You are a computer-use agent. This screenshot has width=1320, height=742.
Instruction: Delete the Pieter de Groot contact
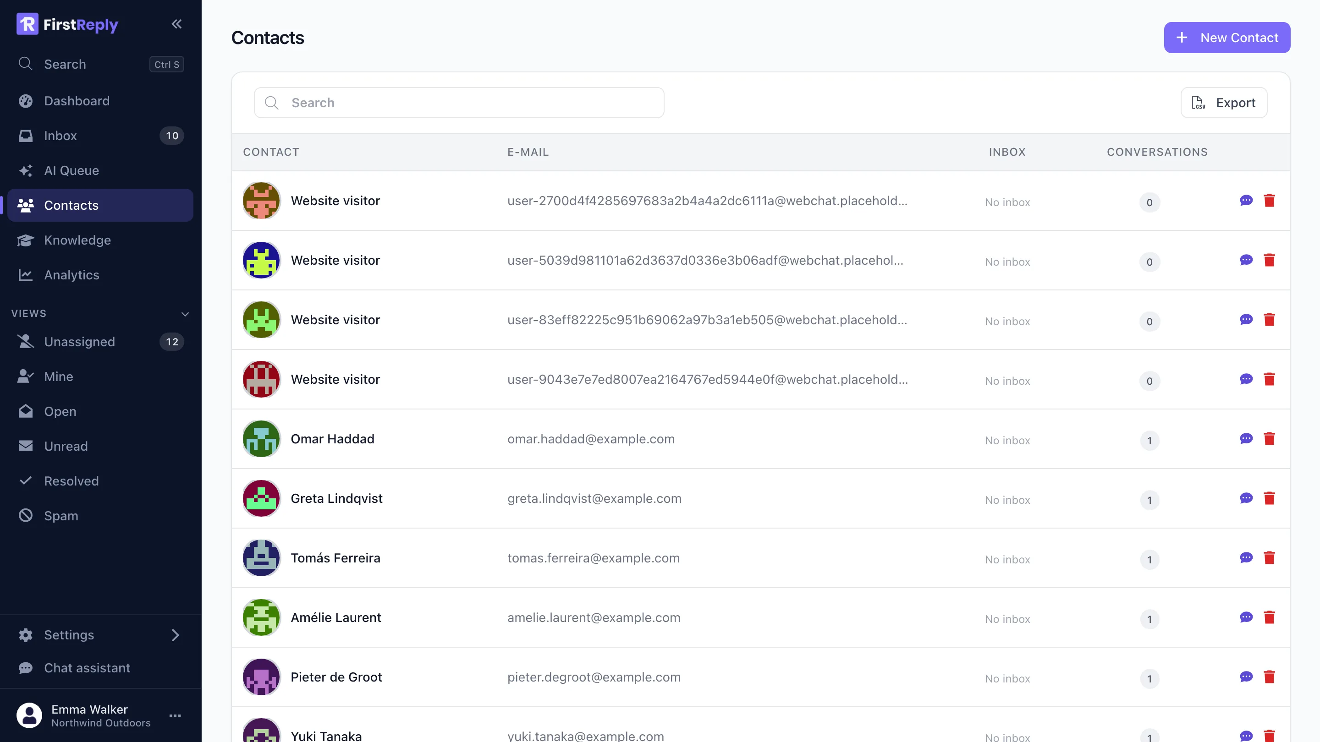(1269, 677)
